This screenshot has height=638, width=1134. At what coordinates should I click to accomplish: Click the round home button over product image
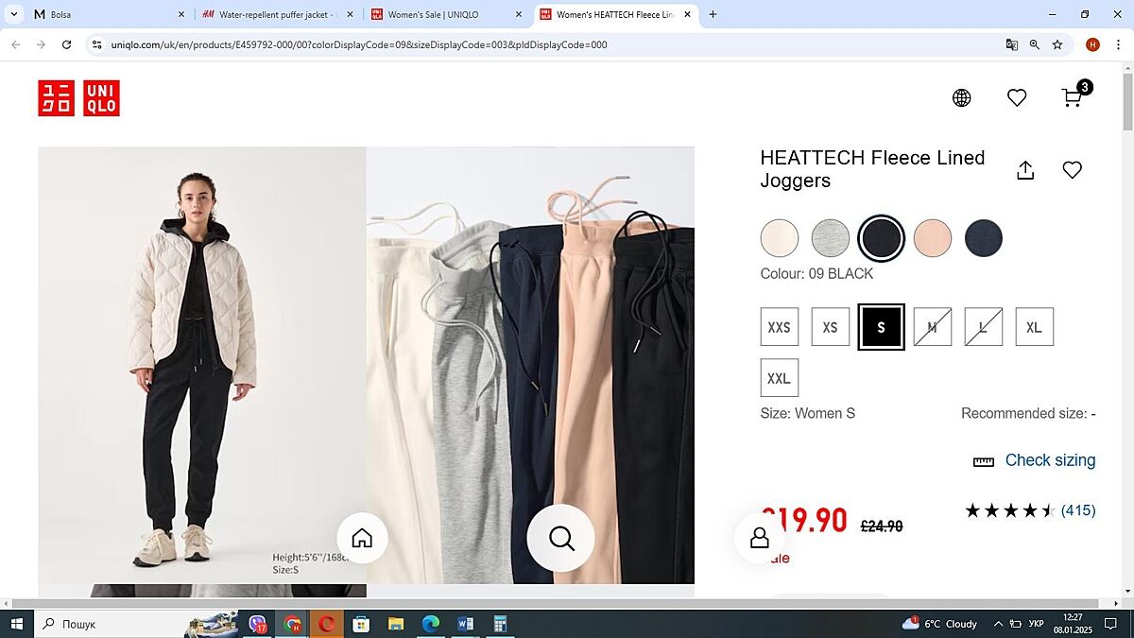coord(362,538)
